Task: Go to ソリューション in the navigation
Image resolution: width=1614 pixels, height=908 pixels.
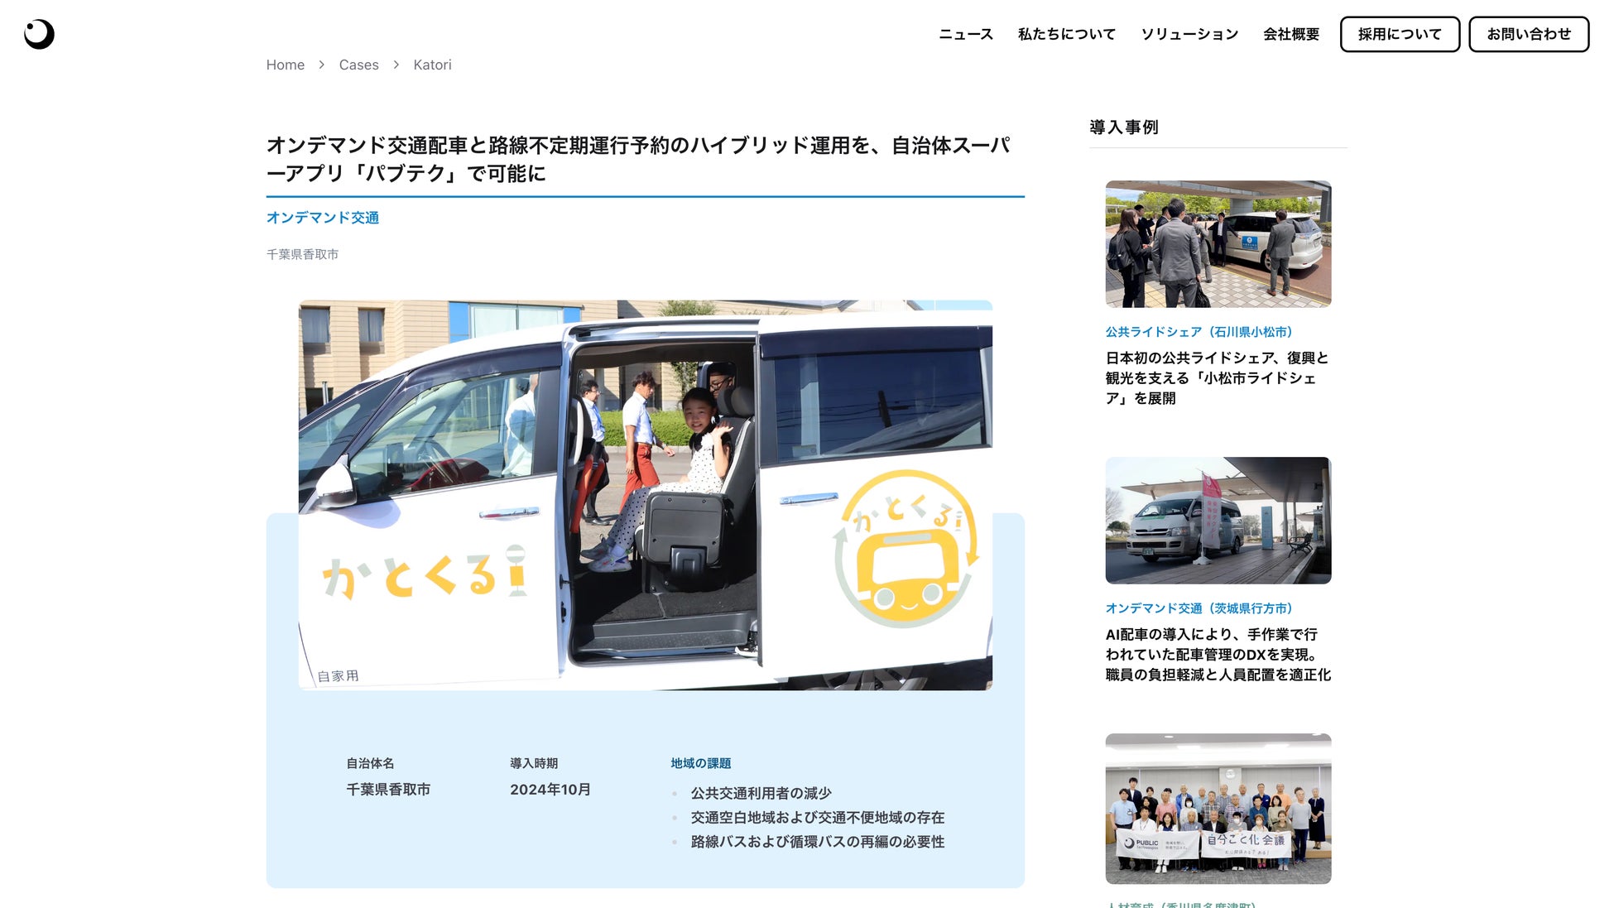Action: click(1189, 34)
